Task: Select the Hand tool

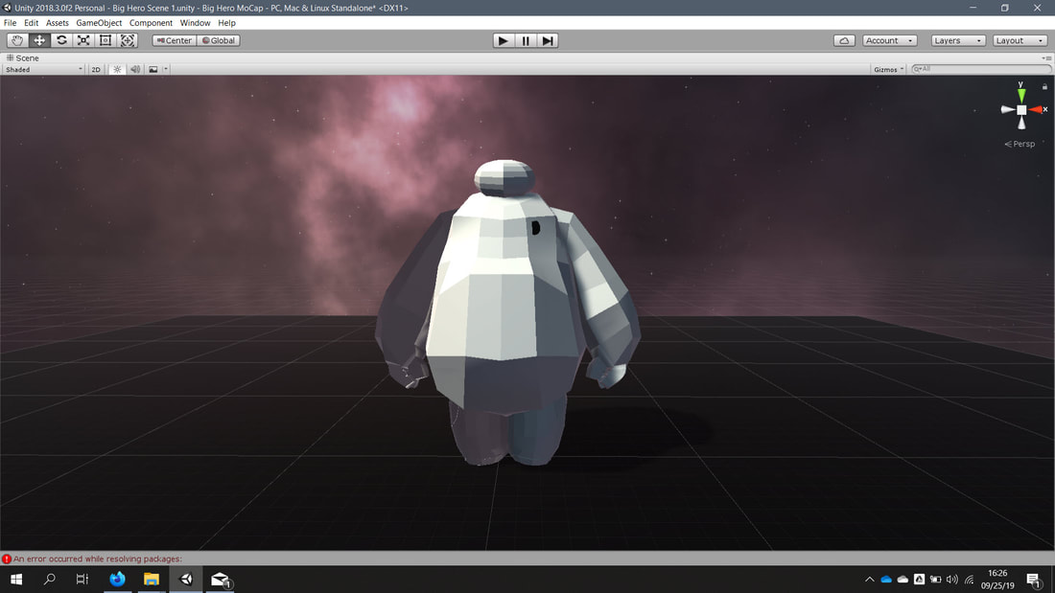Action: pos(17,40)
